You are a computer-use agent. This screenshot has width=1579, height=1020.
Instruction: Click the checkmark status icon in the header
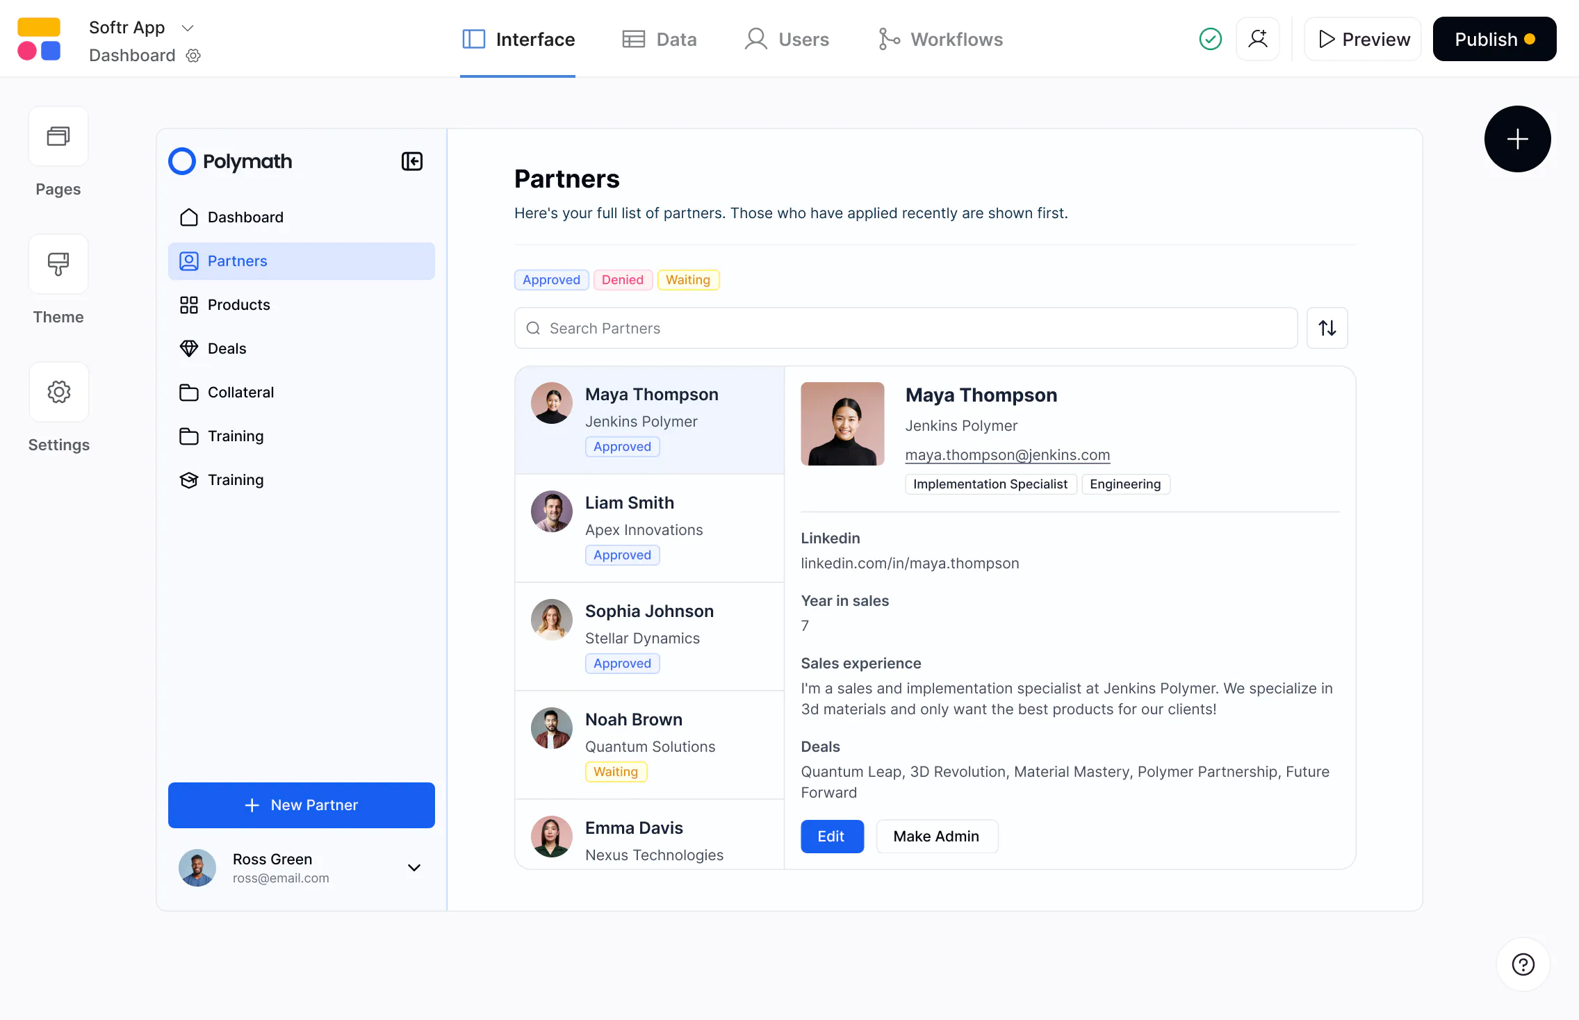[x=1209, y=39]
